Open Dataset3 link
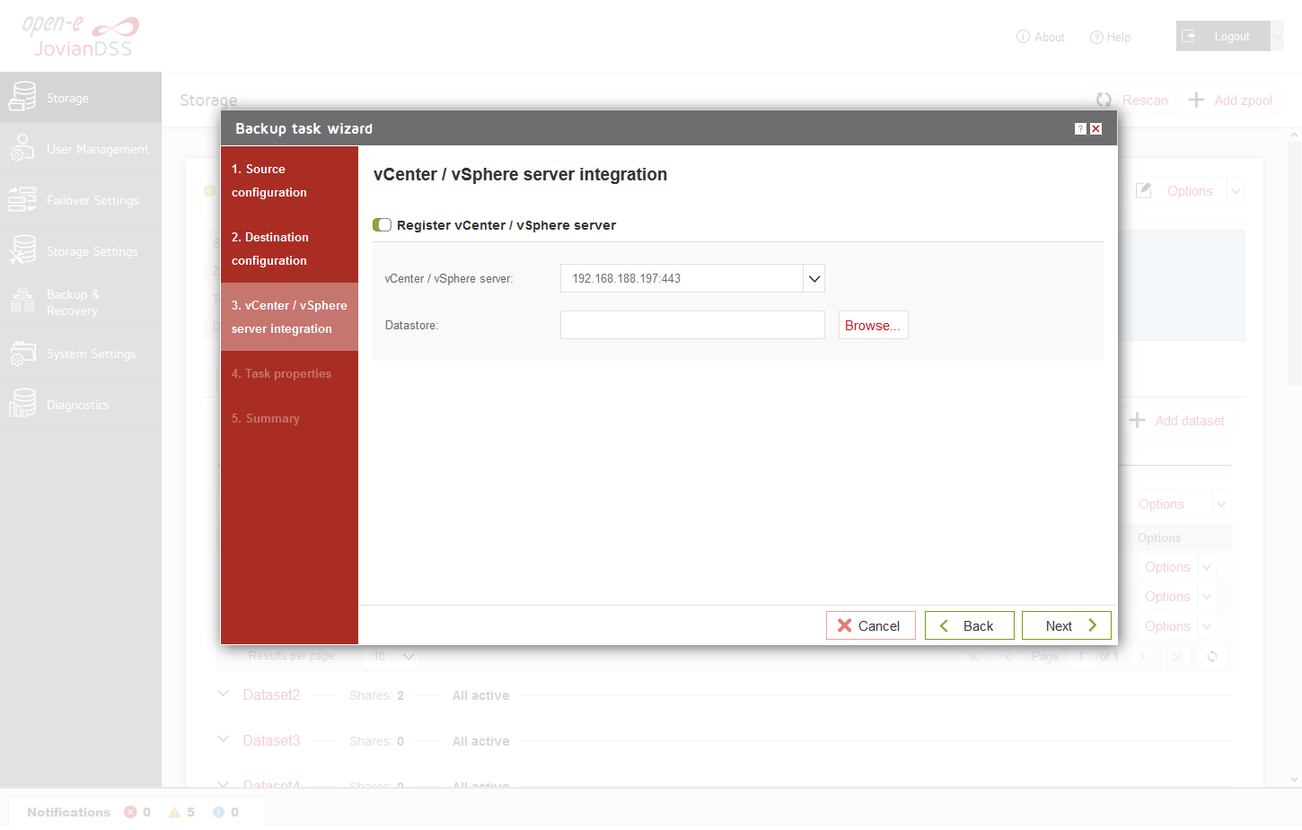The width and height of the screenshot is (1302, 830). click(x=271, y=740)
